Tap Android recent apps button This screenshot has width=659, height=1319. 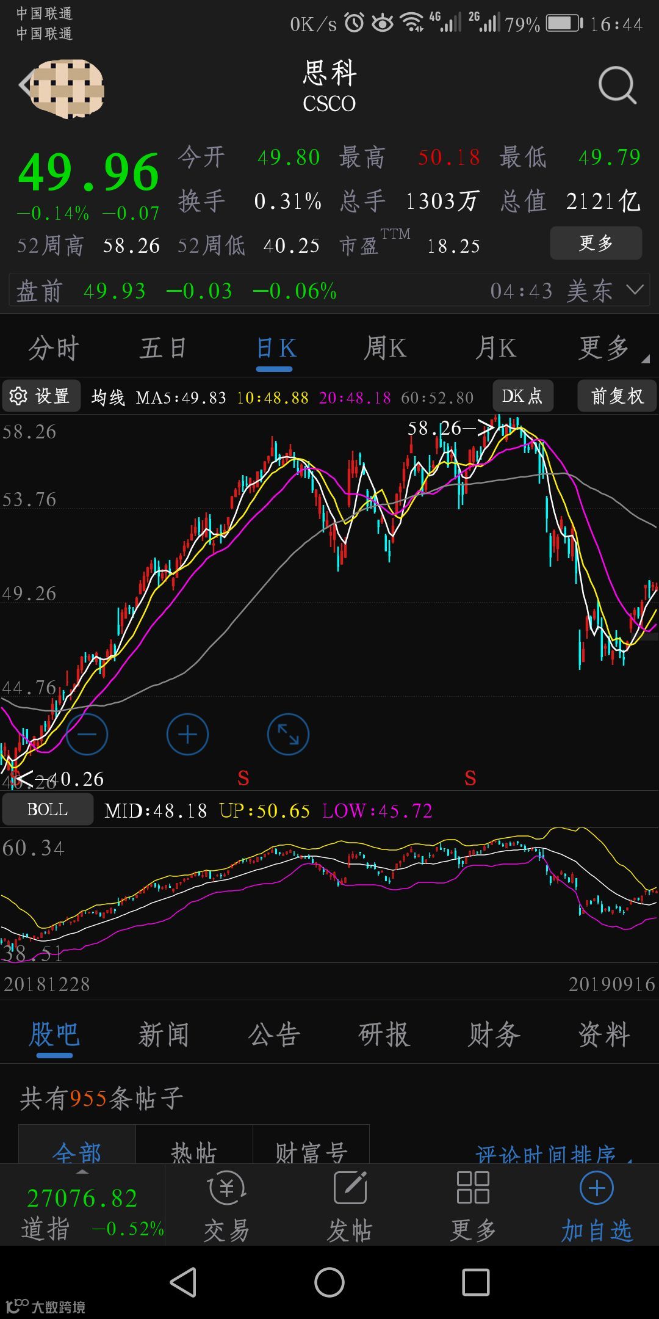pos(476,1282)
